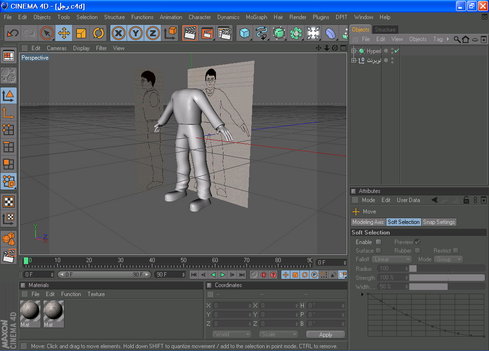This screenshot has height=351, width=489.
Task: Open the Modeling Axis tab
Action: click(368, 222)
